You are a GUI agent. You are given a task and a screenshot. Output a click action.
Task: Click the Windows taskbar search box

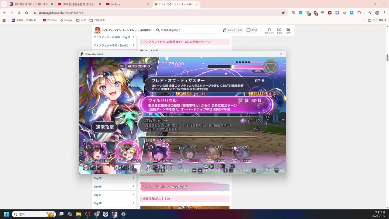pos(34,214)
